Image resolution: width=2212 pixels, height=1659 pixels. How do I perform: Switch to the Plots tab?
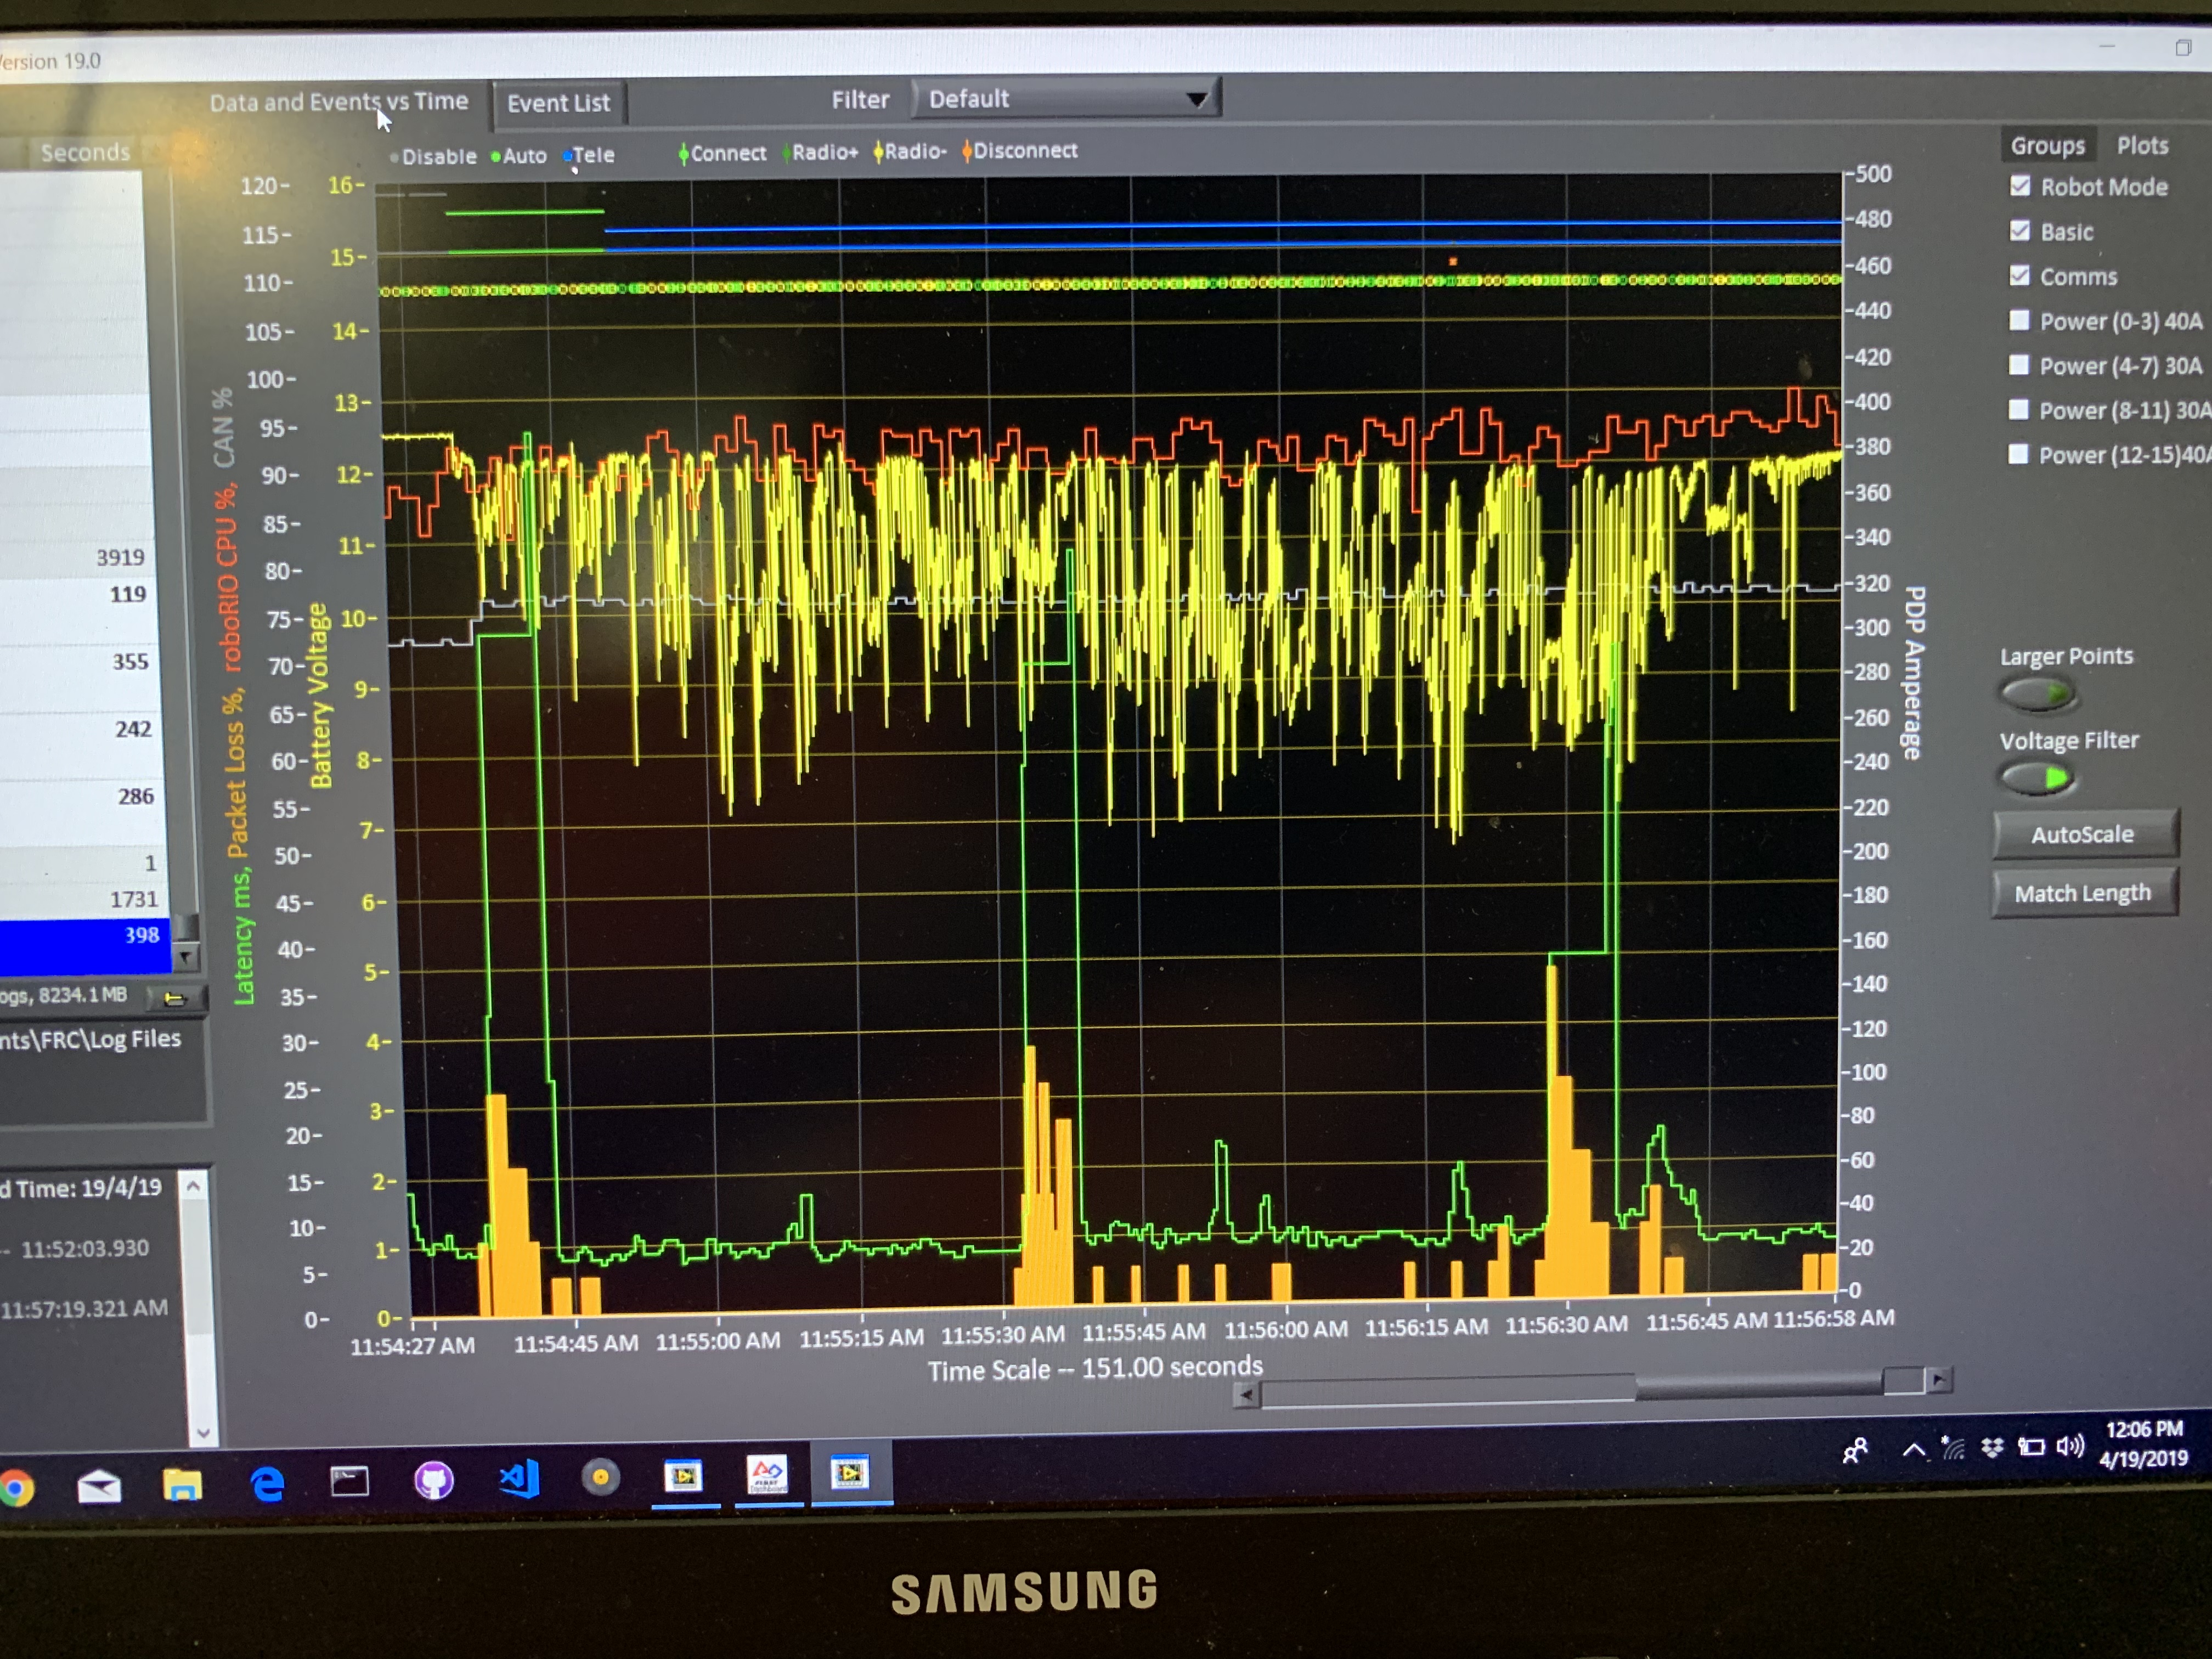pyautogui.click(x=2142, y=146)
